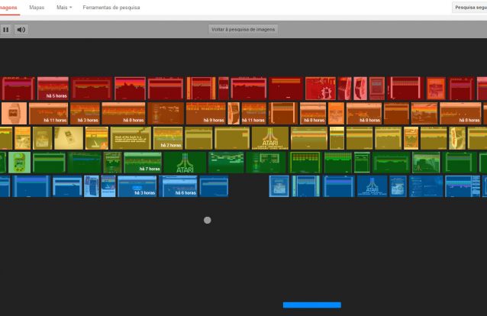Expand the Mais dropdown menu
Screen dimensions: 487x316
(64, 7)
